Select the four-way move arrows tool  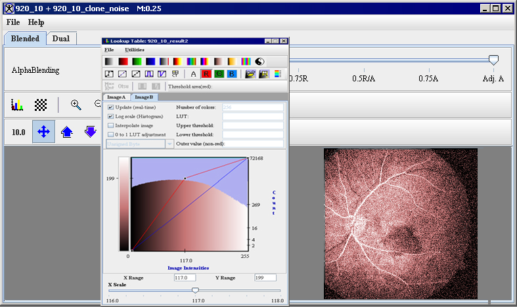pos(43,132)
